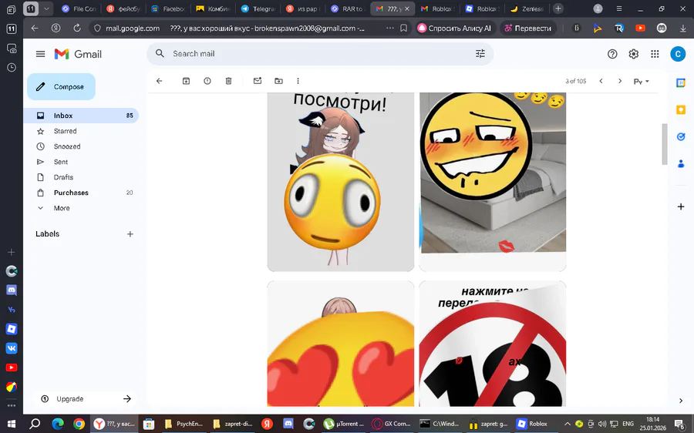This screenshot has width=694, height=433.
Task: Report this email as spam
Action: pyautogui.click(x=207, y=81)
